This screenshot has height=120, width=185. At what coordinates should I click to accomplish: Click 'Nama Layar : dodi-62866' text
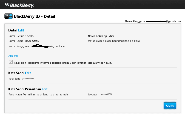click(x=24, y=41)
